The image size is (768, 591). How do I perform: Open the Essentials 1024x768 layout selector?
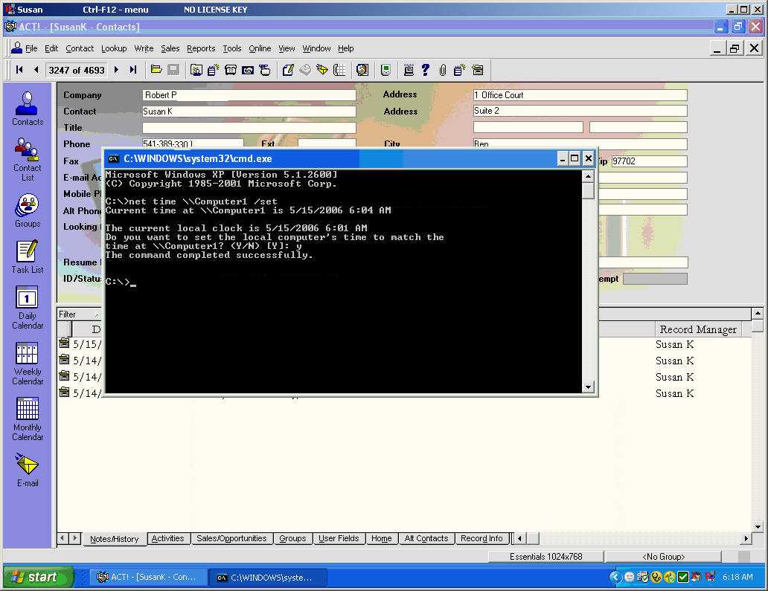[545, 557]
